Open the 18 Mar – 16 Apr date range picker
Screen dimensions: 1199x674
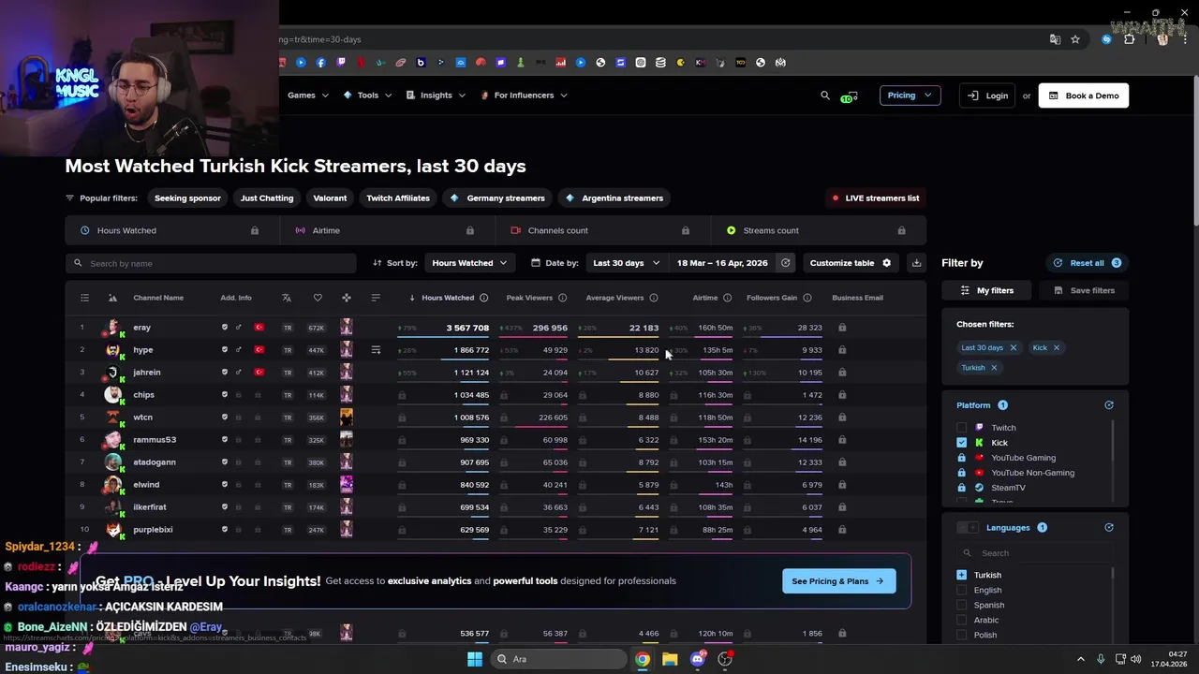[x=722, y=263]
